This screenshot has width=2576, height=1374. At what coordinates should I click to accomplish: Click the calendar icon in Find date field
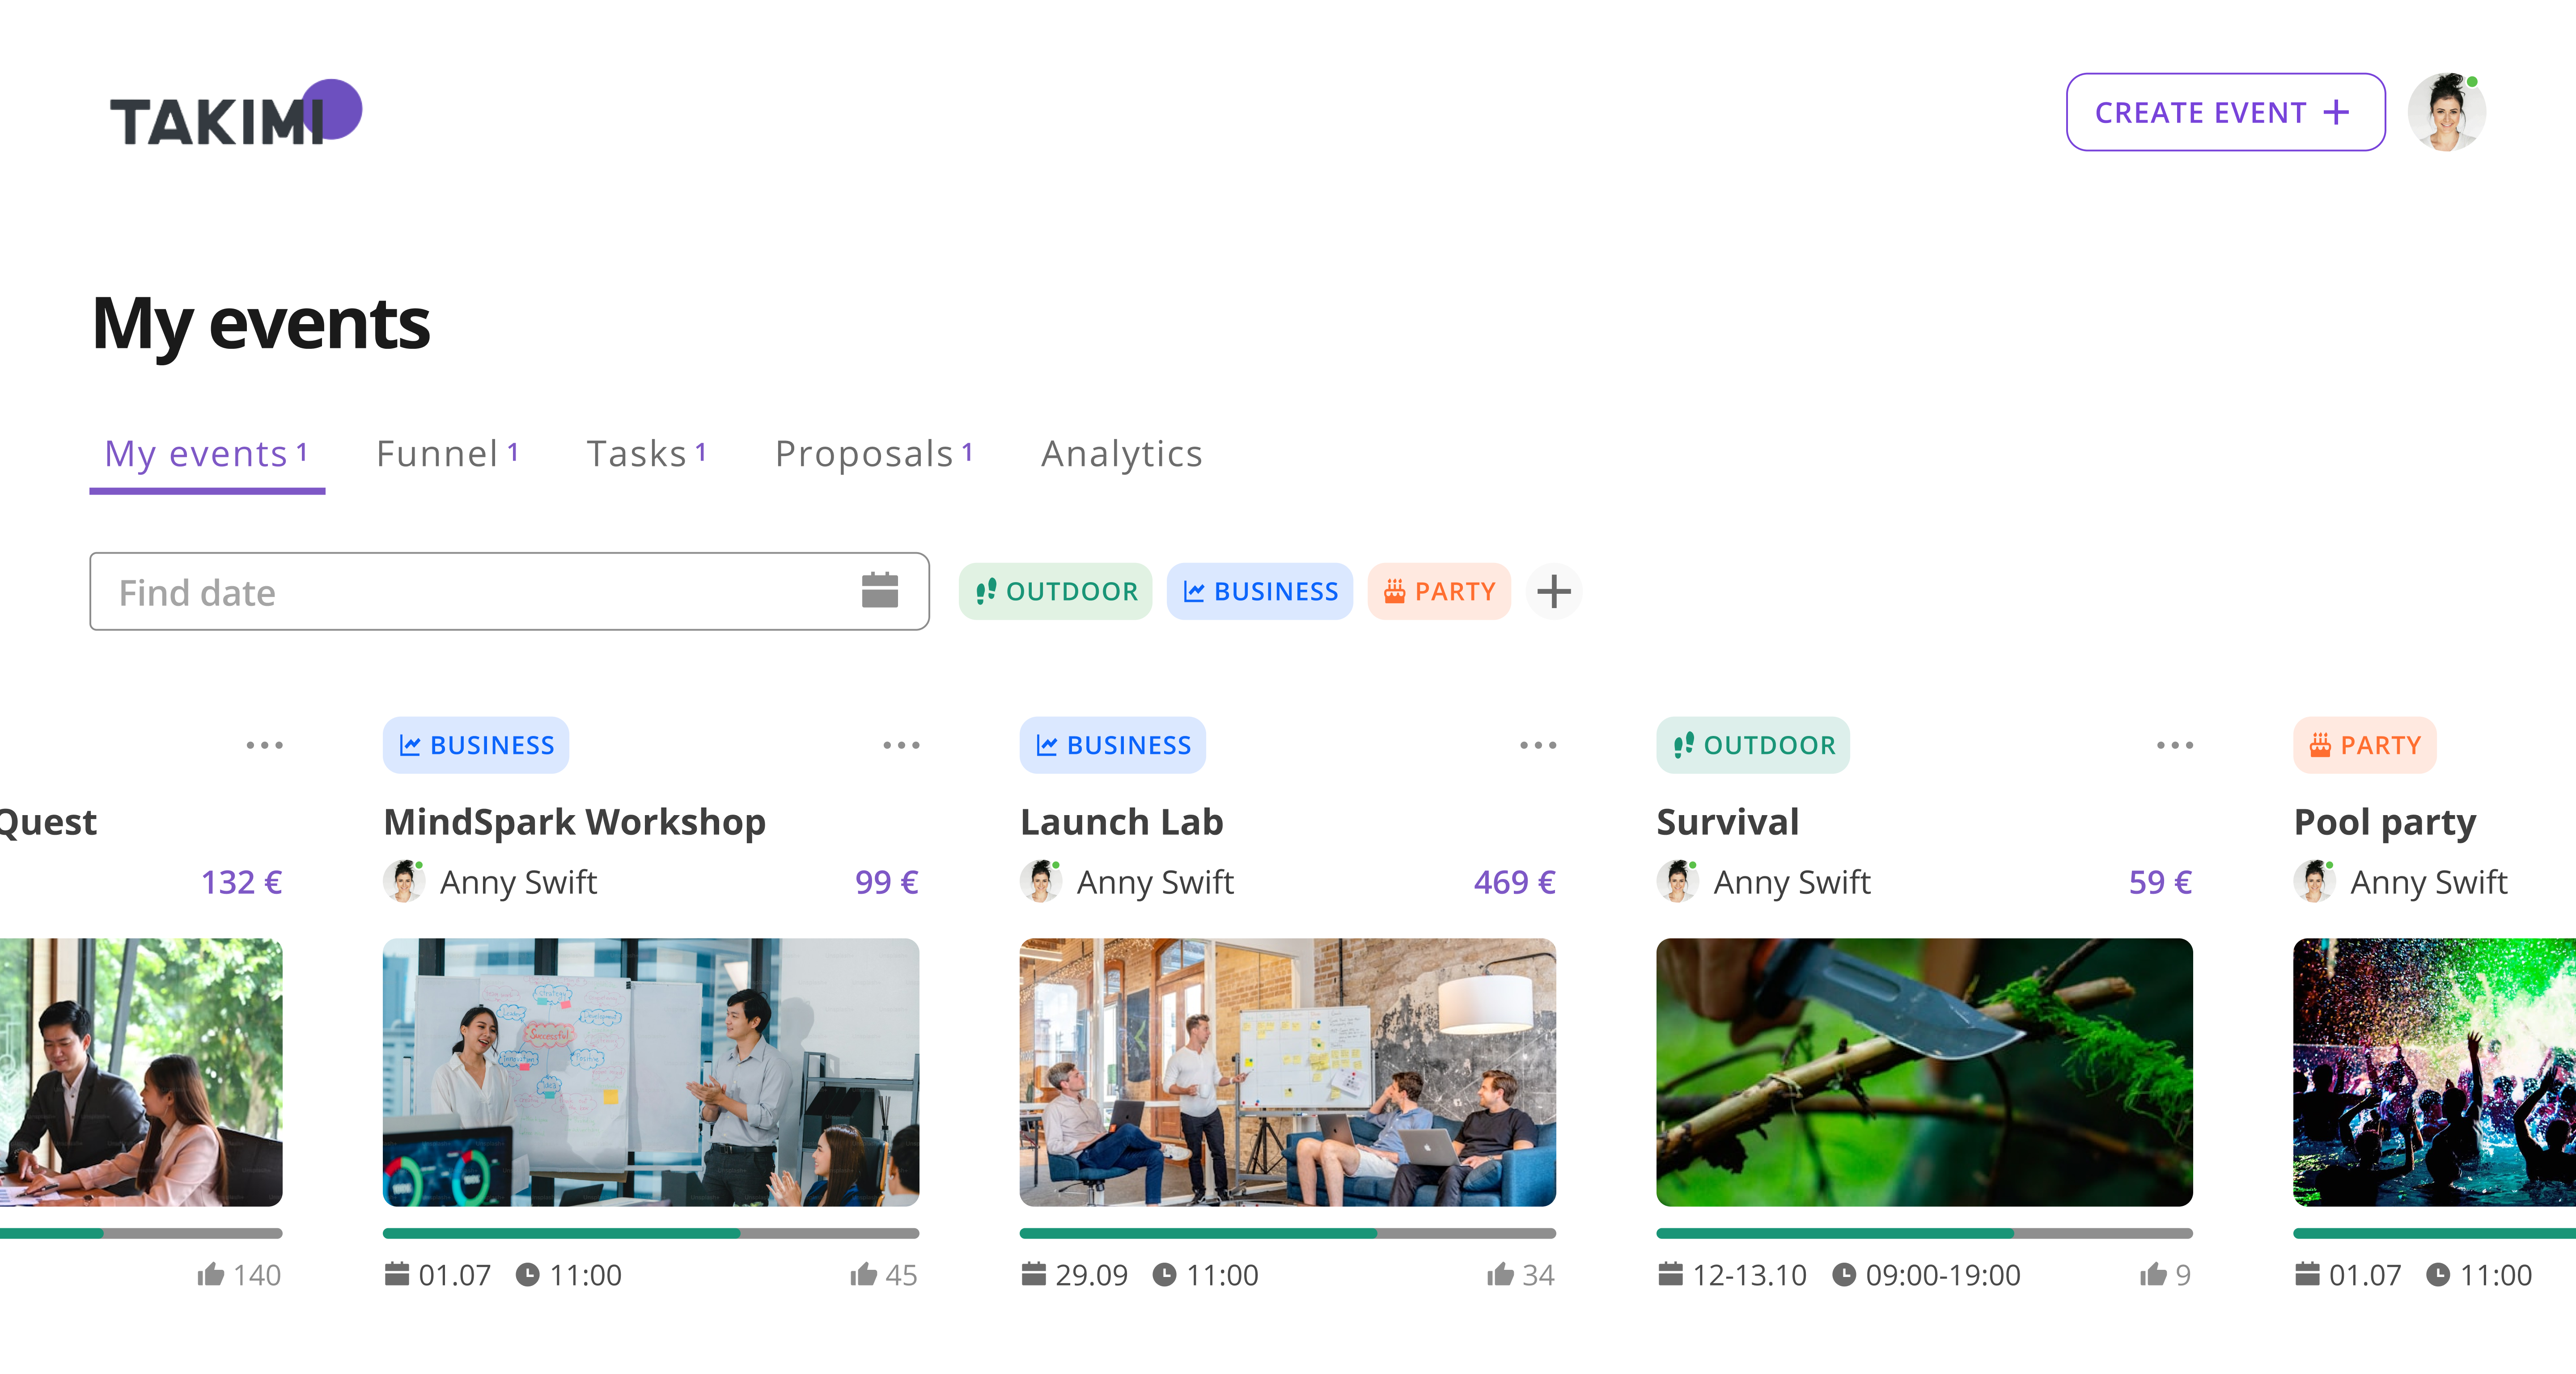coord(879,591)
